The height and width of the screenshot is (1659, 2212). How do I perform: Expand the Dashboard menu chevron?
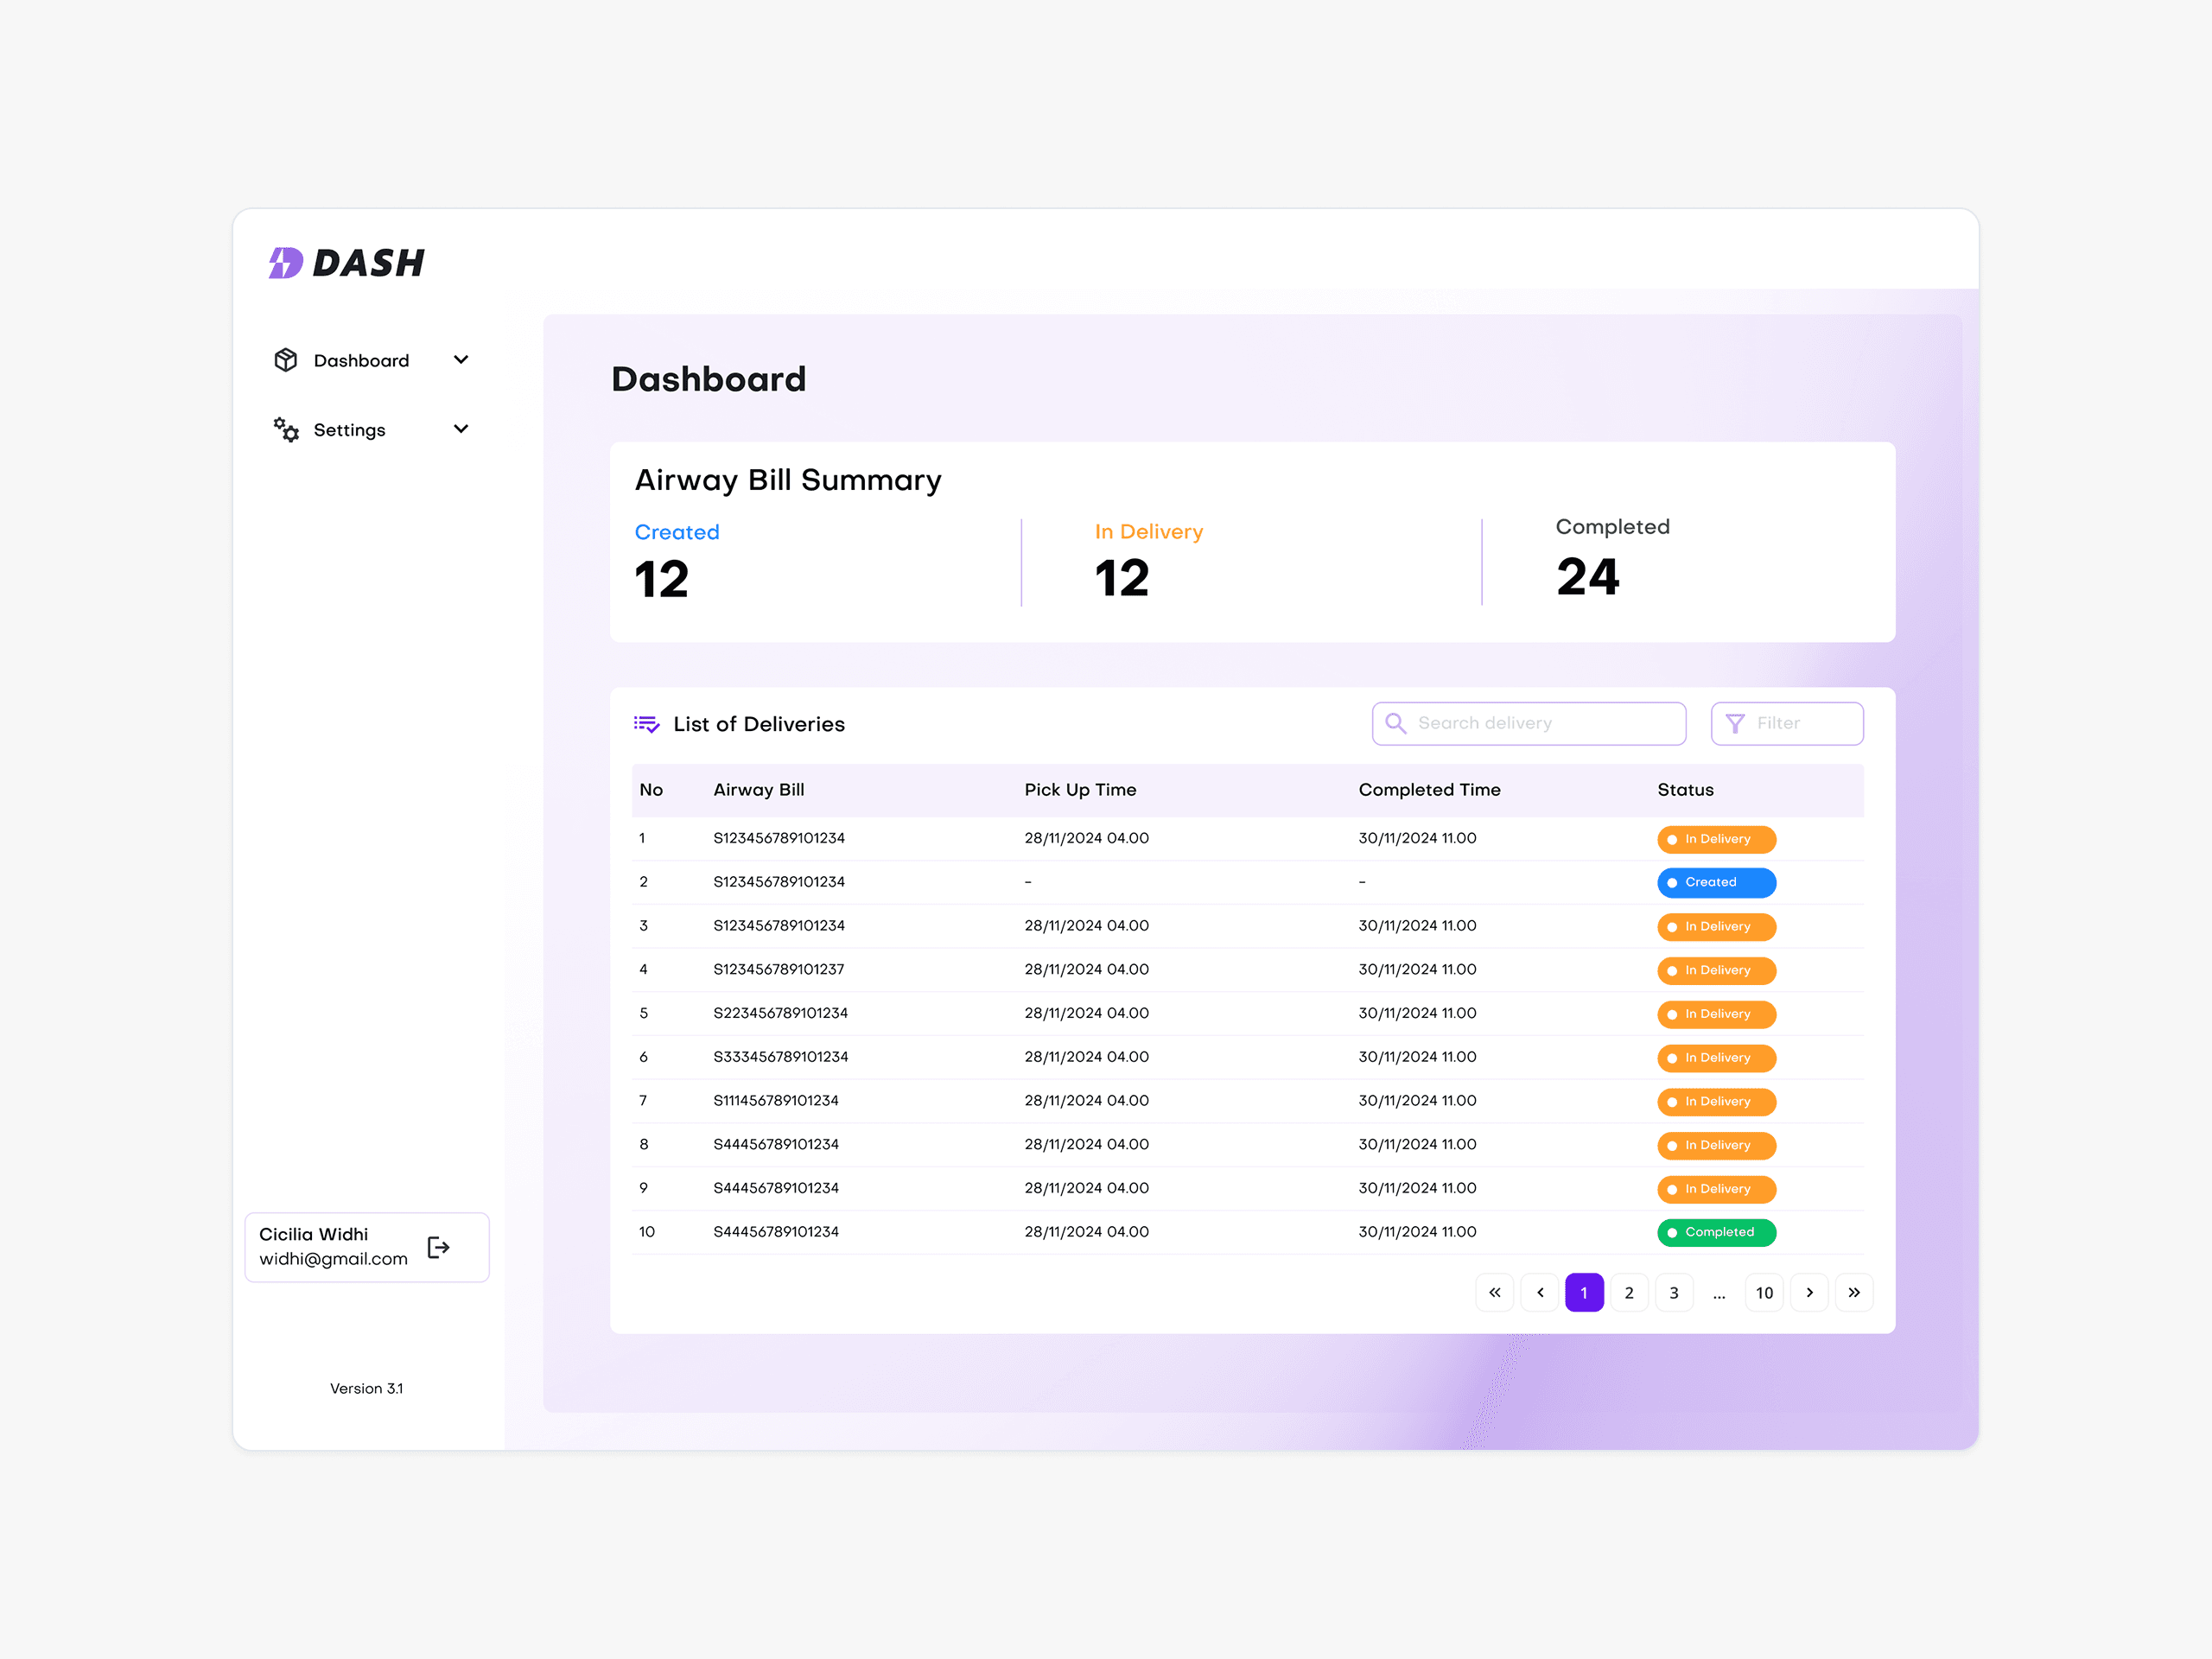pos(461,360)
